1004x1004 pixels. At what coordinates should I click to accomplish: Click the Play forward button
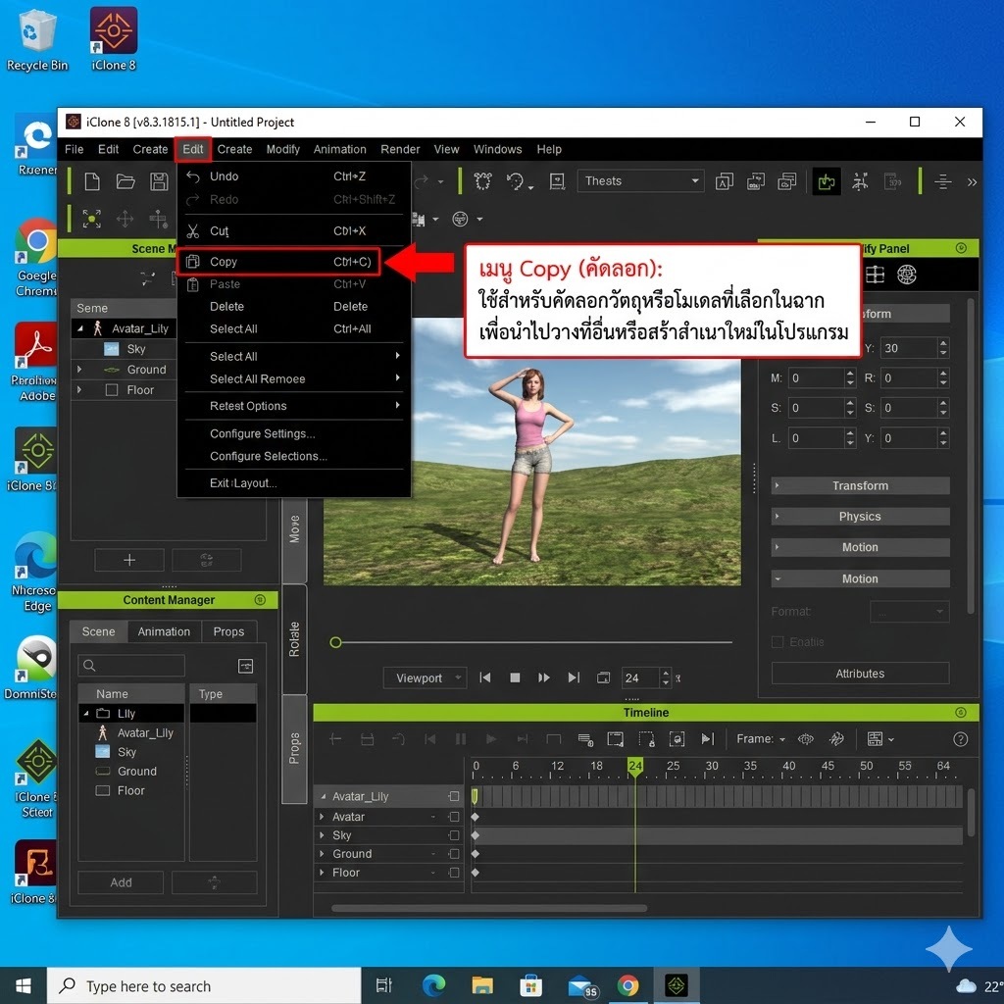(544, 678)
